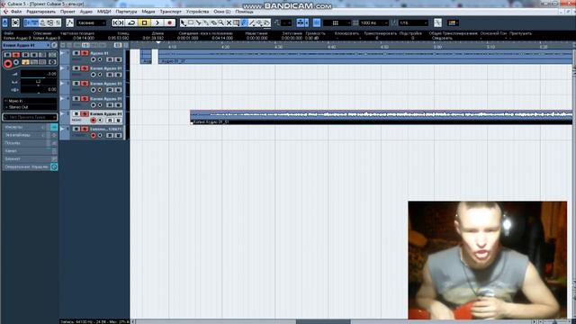Open the Транспорт menu

pyautogui.click(x=170, y=12)
